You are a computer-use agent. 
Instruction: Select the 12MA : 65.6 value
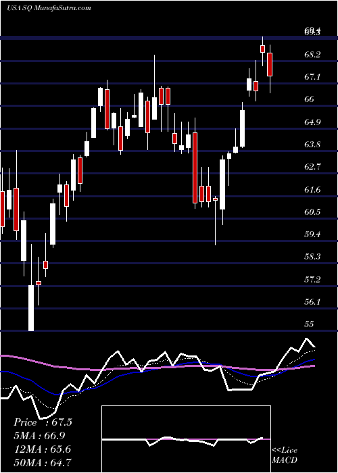pyautogui.click(x=42, y=449)
